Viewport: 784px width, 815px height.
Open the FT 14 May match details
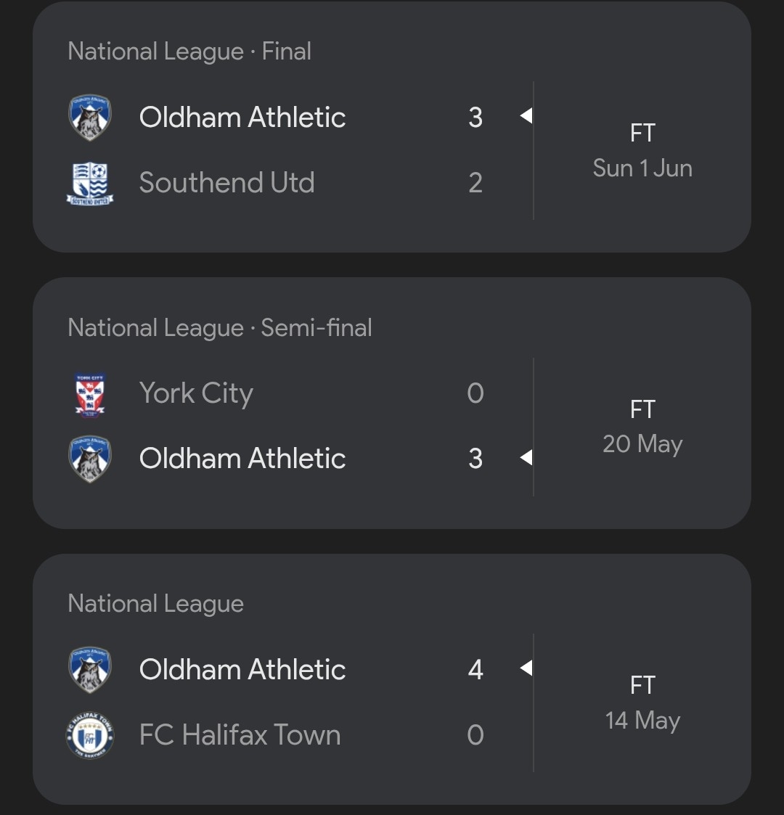642,703
